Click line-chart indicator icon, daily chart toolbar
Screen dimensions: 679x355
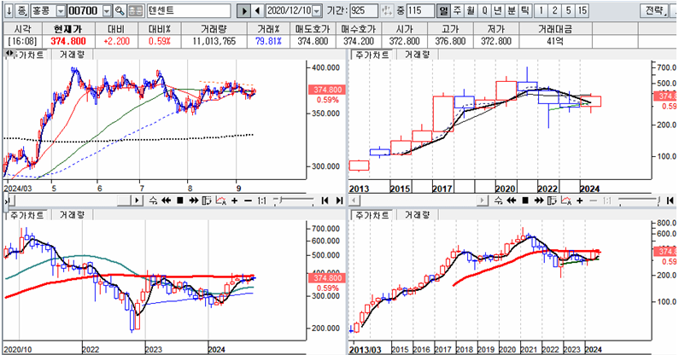click(221, 201)
